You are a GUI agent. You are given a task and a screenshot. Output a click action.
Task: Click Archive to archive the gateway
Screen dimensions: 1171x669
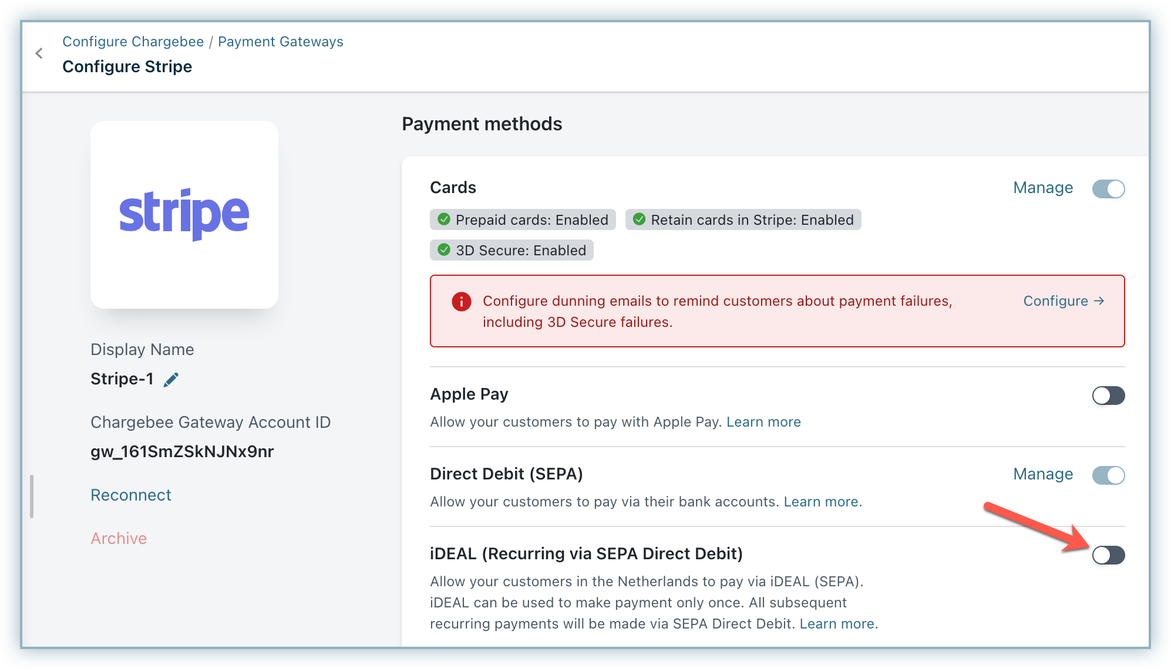tap(119, 539)
